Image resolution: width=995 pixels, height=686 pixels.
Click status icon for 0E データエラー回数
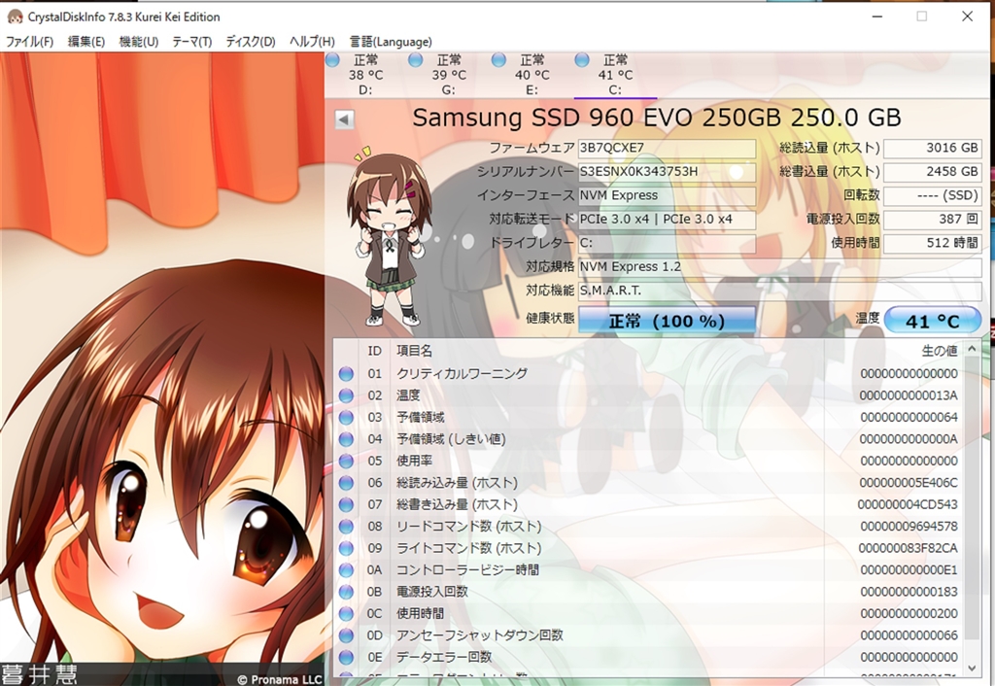coord(346,658)
